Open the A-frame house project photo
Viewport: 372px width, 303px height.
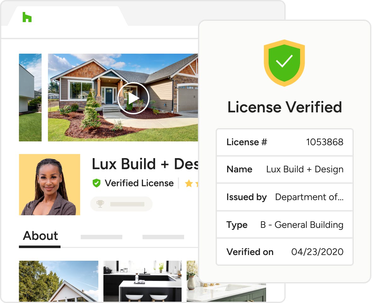coord(59,281)
